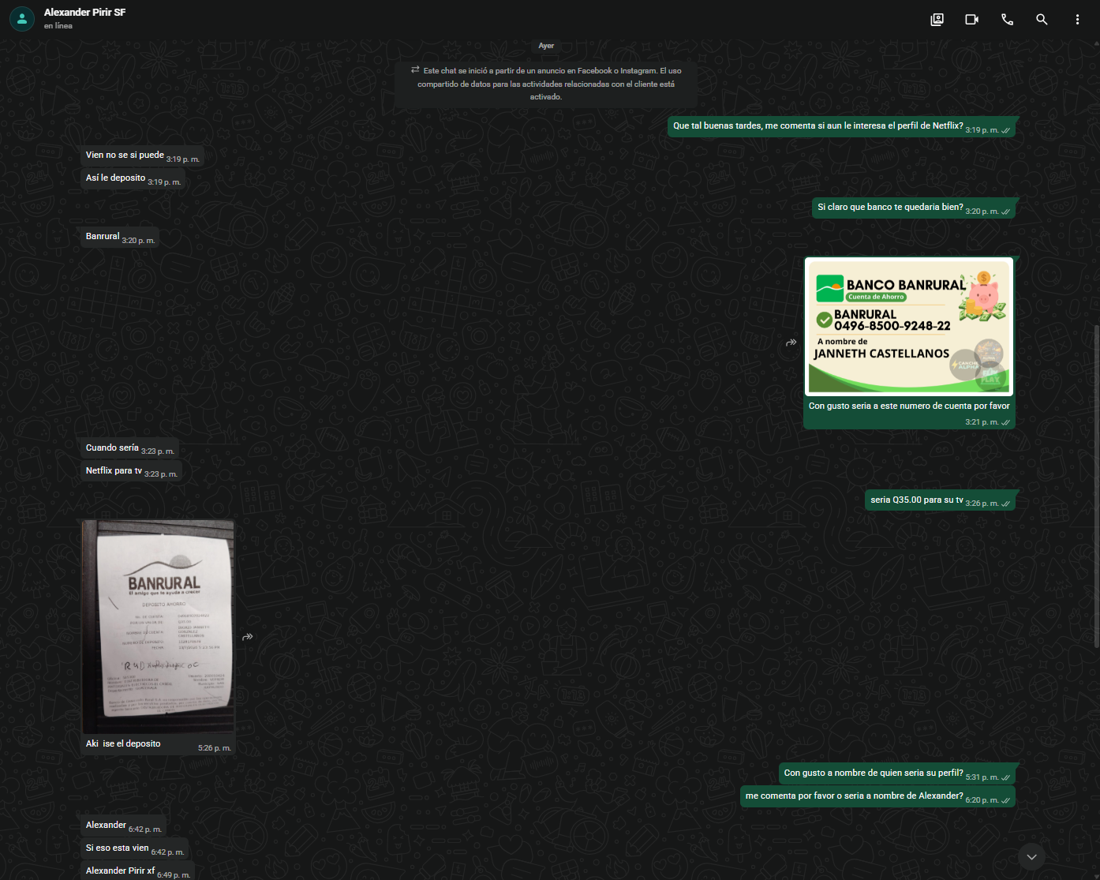Forward the Banco Banrural account image

791,343
